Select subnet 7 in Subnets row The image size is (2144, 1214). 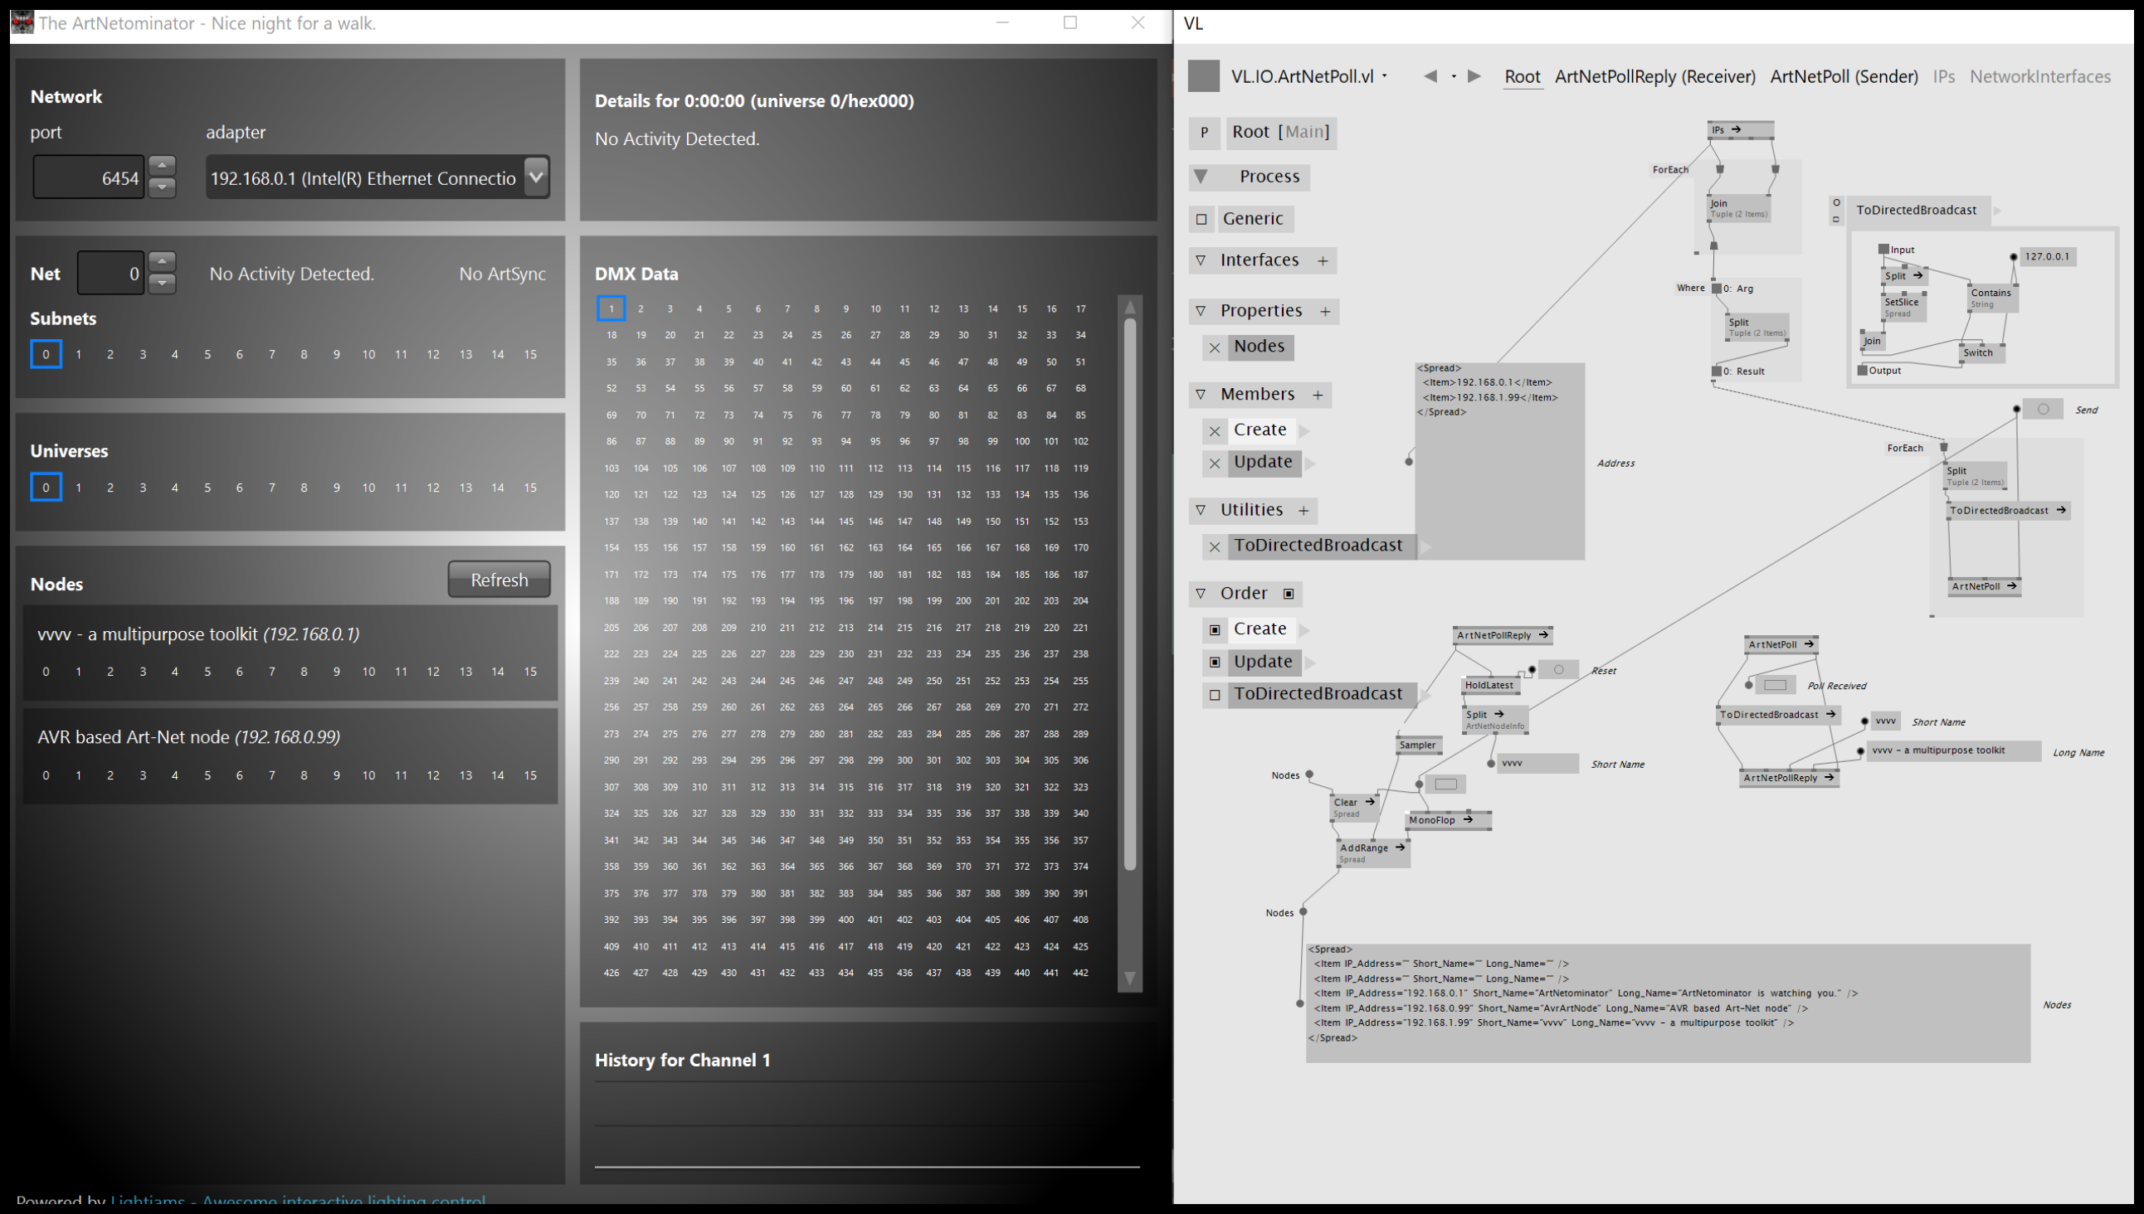(x=271, y=354)
